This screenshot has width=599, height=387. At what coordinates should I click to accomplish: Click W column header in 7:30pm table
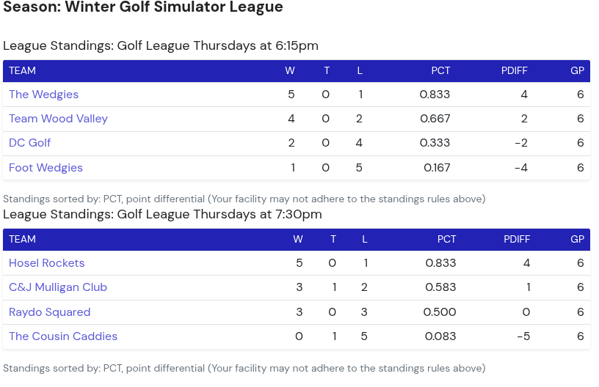point(297,240)
